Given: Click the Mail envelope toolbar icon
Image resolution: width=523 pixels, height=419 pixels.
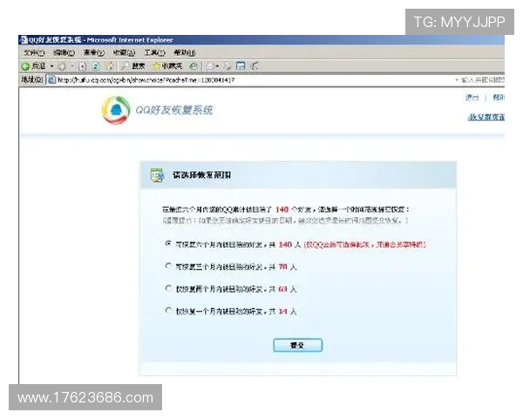Looking at the screenshot, I should point(210,66).
